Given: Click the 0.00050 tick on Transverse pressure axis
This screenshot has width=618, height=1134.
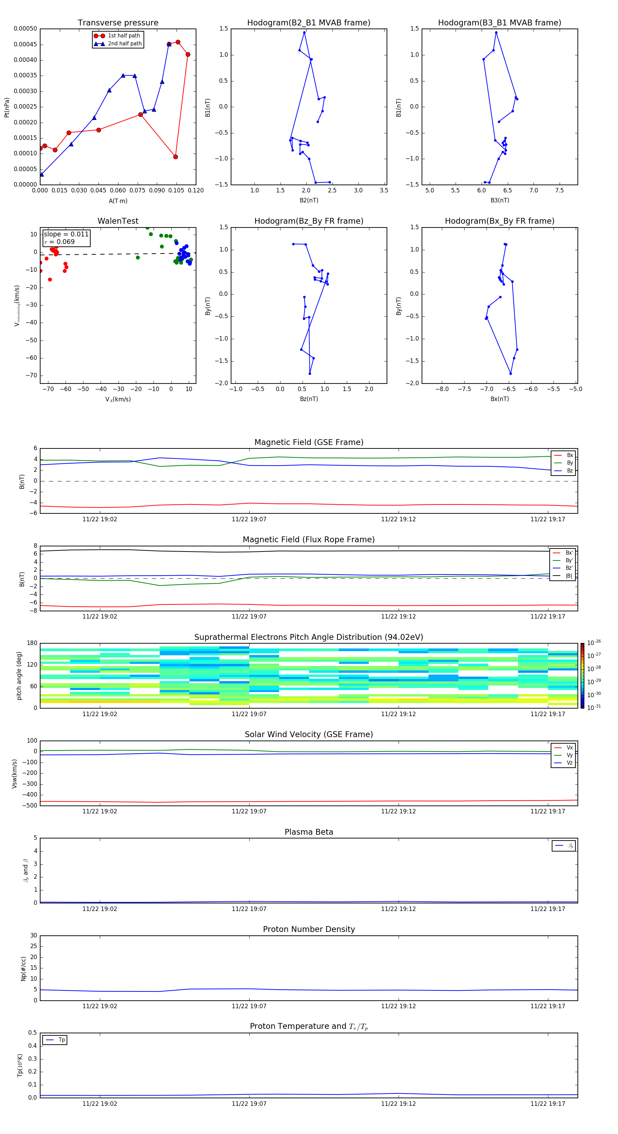Looking at the screenshot, I should [25, 29].
